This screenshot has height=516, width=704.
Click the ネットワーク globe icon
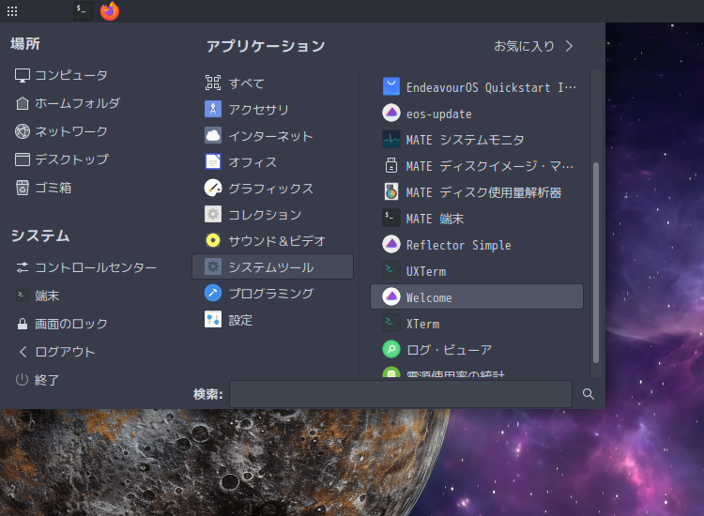click(x=23, y=131)
